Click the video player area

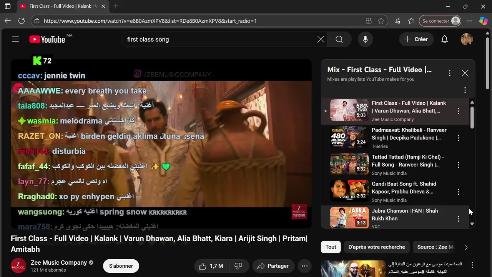[161, 144]
